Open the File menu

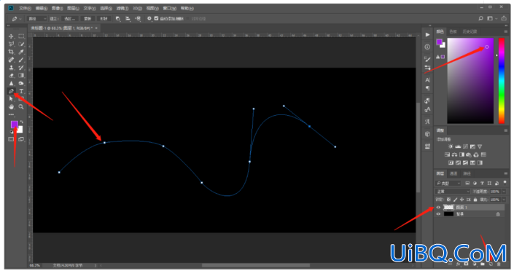pos(25,8)
